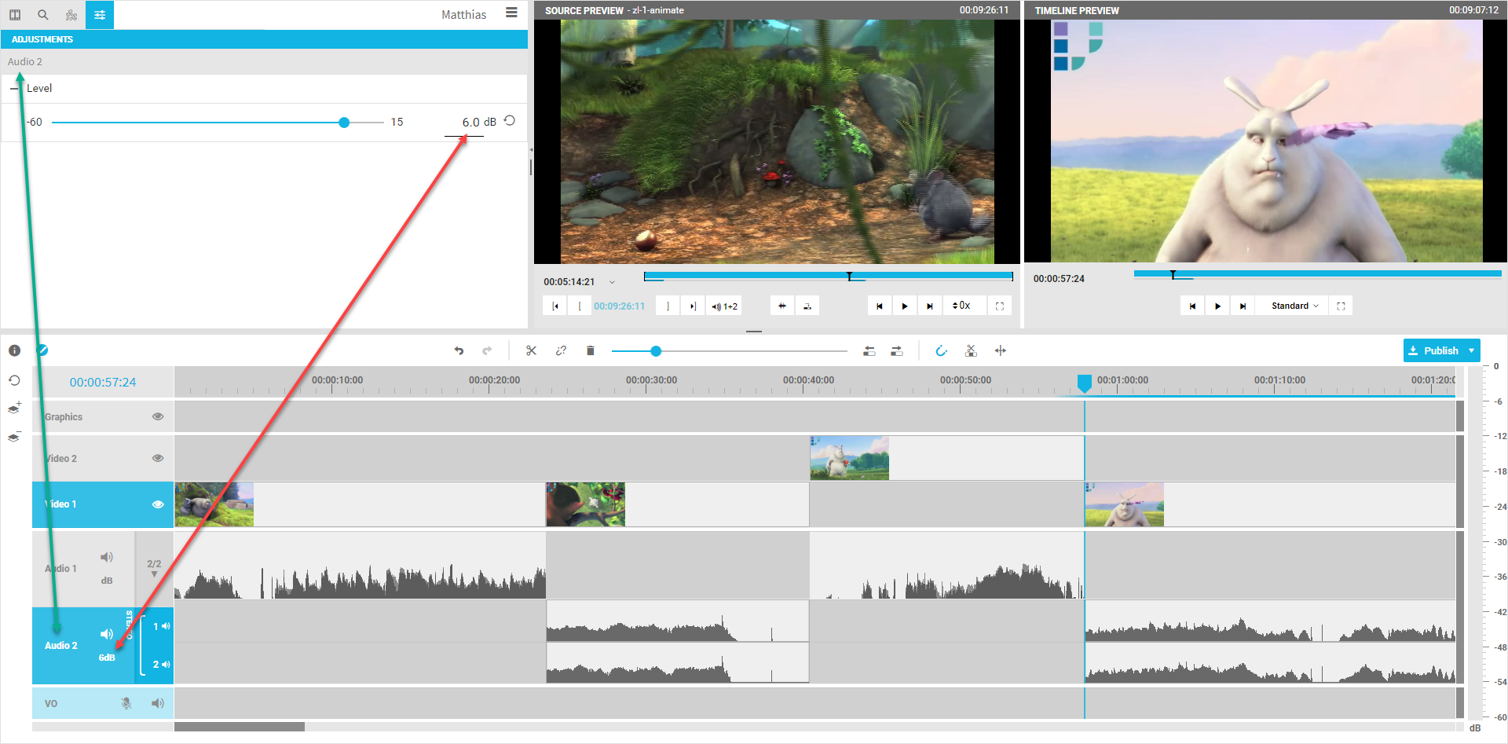Select the Video 2 bunny clip thumbnail
1508x744 pixels.
click(x=850, y=458)
